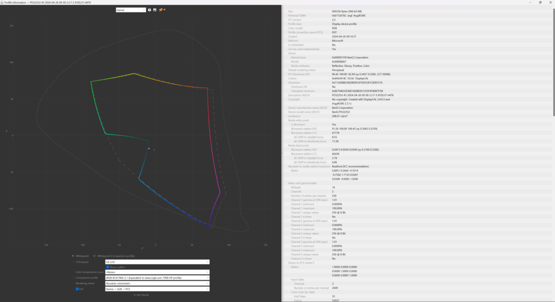555x302 pixels.
Task: Click the whitepoint plus marker on graph
Action: (149, 149)
